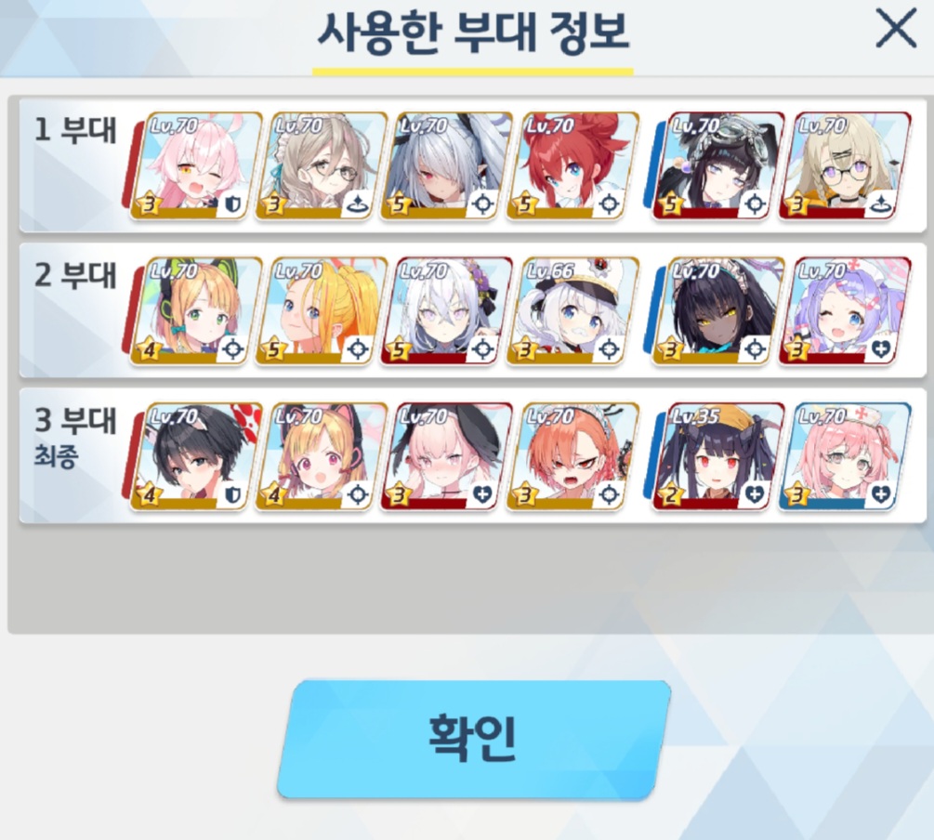Select the green cat-headphone student in squad 2

(195, 310)
